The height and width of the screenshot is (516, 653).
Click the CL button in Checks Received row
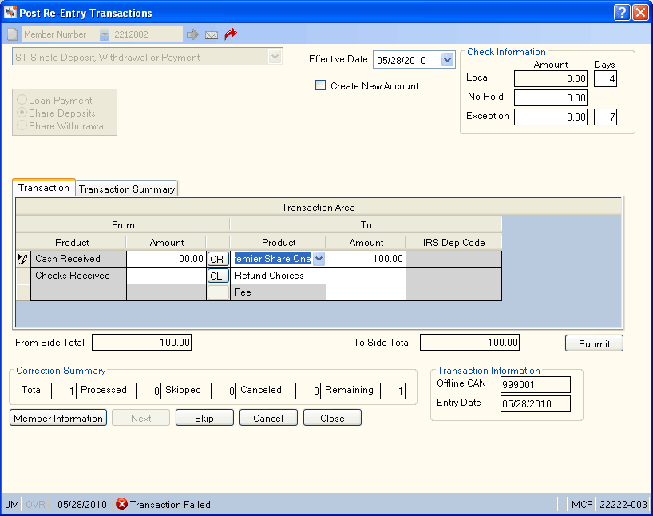coord(217,276)
